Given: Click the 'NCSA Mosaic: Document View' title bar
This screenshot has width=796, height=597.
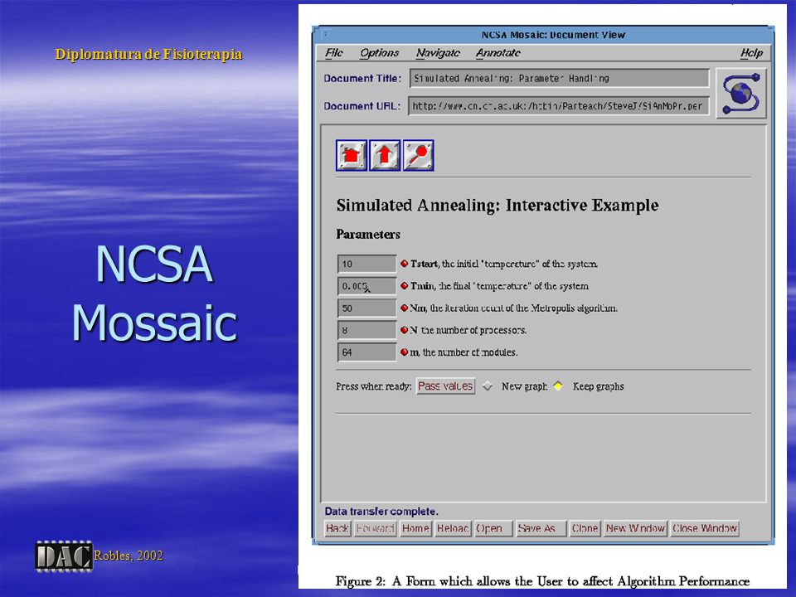Looking at the screenshot, I should pos(553,35).
